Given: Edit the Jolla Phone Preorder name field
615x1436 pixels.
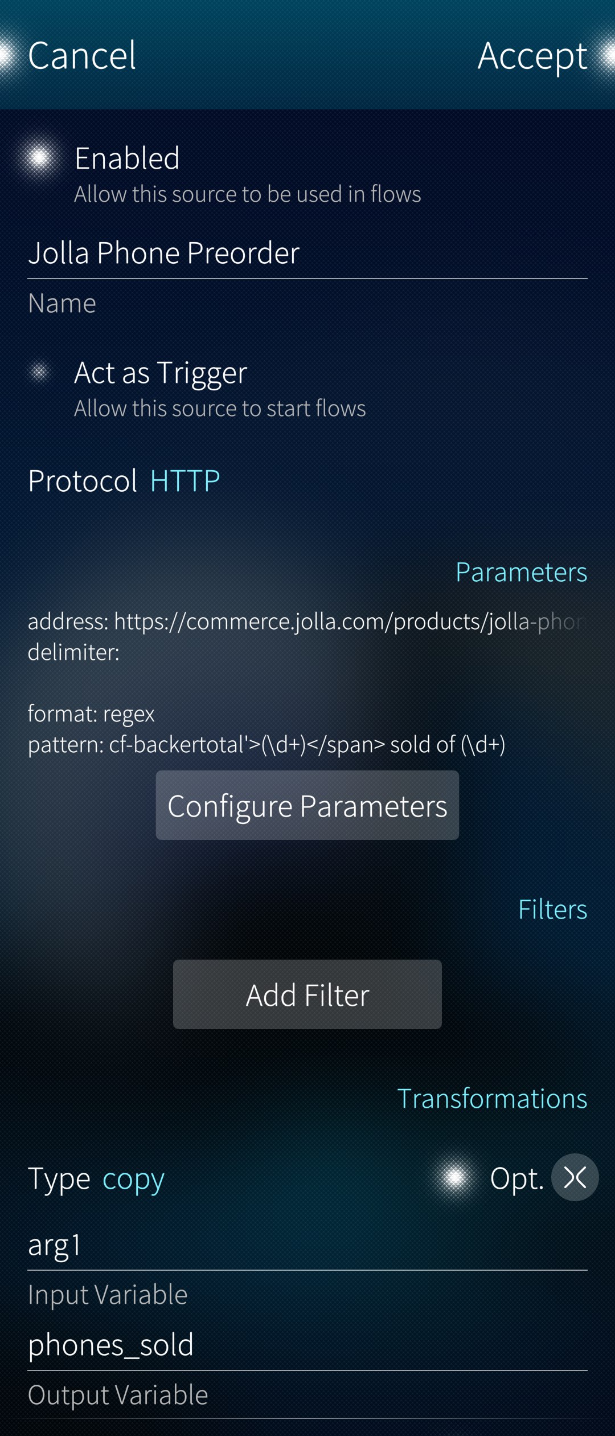Looking at the screenshot, I should [x=306, y=253].
